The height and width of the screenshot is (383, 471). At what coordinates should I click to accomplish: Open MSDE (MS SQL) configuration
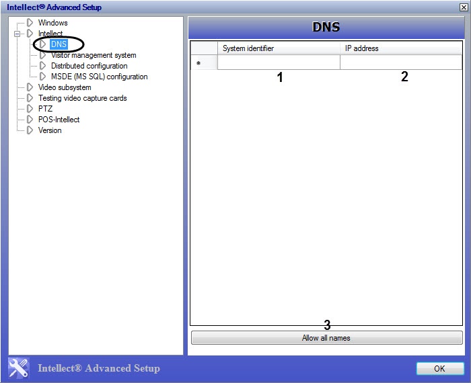tap(99, 77)
